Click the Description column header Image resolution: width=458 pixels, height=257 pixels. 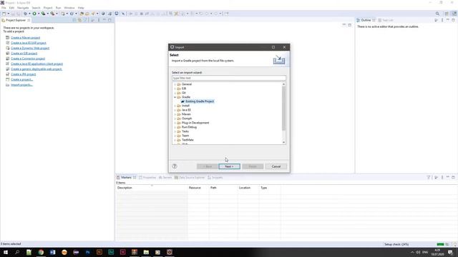pos(152,188)
